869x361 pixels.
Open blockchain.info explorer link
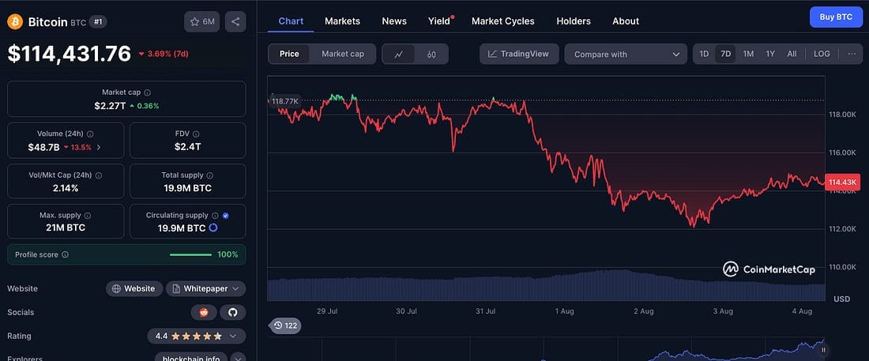tap(191, 358)
